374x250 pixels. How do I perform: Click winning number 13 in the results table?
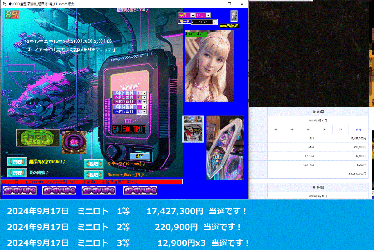(x=276, y=130)
